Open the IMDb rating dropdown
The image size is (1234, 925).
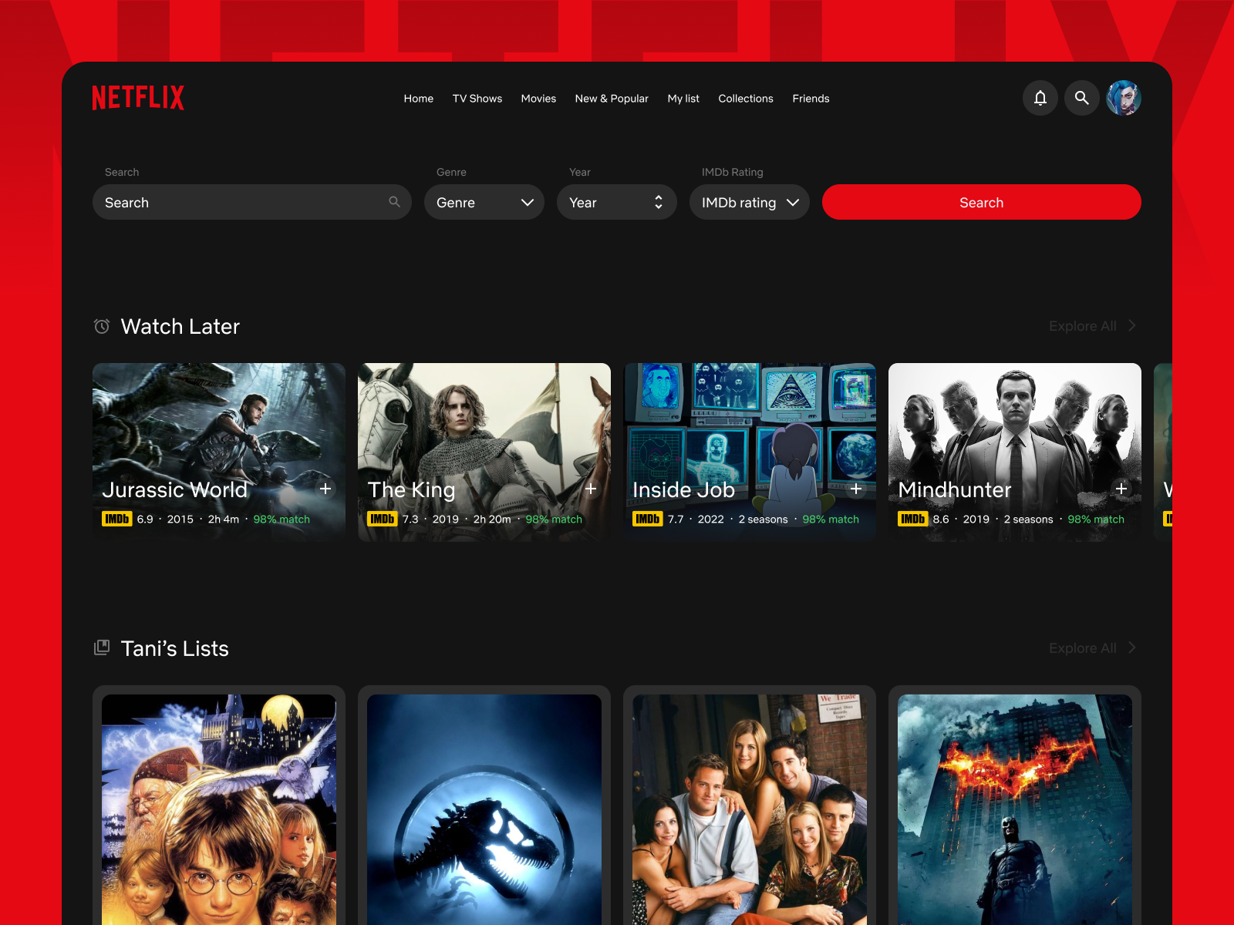(749, 202)
